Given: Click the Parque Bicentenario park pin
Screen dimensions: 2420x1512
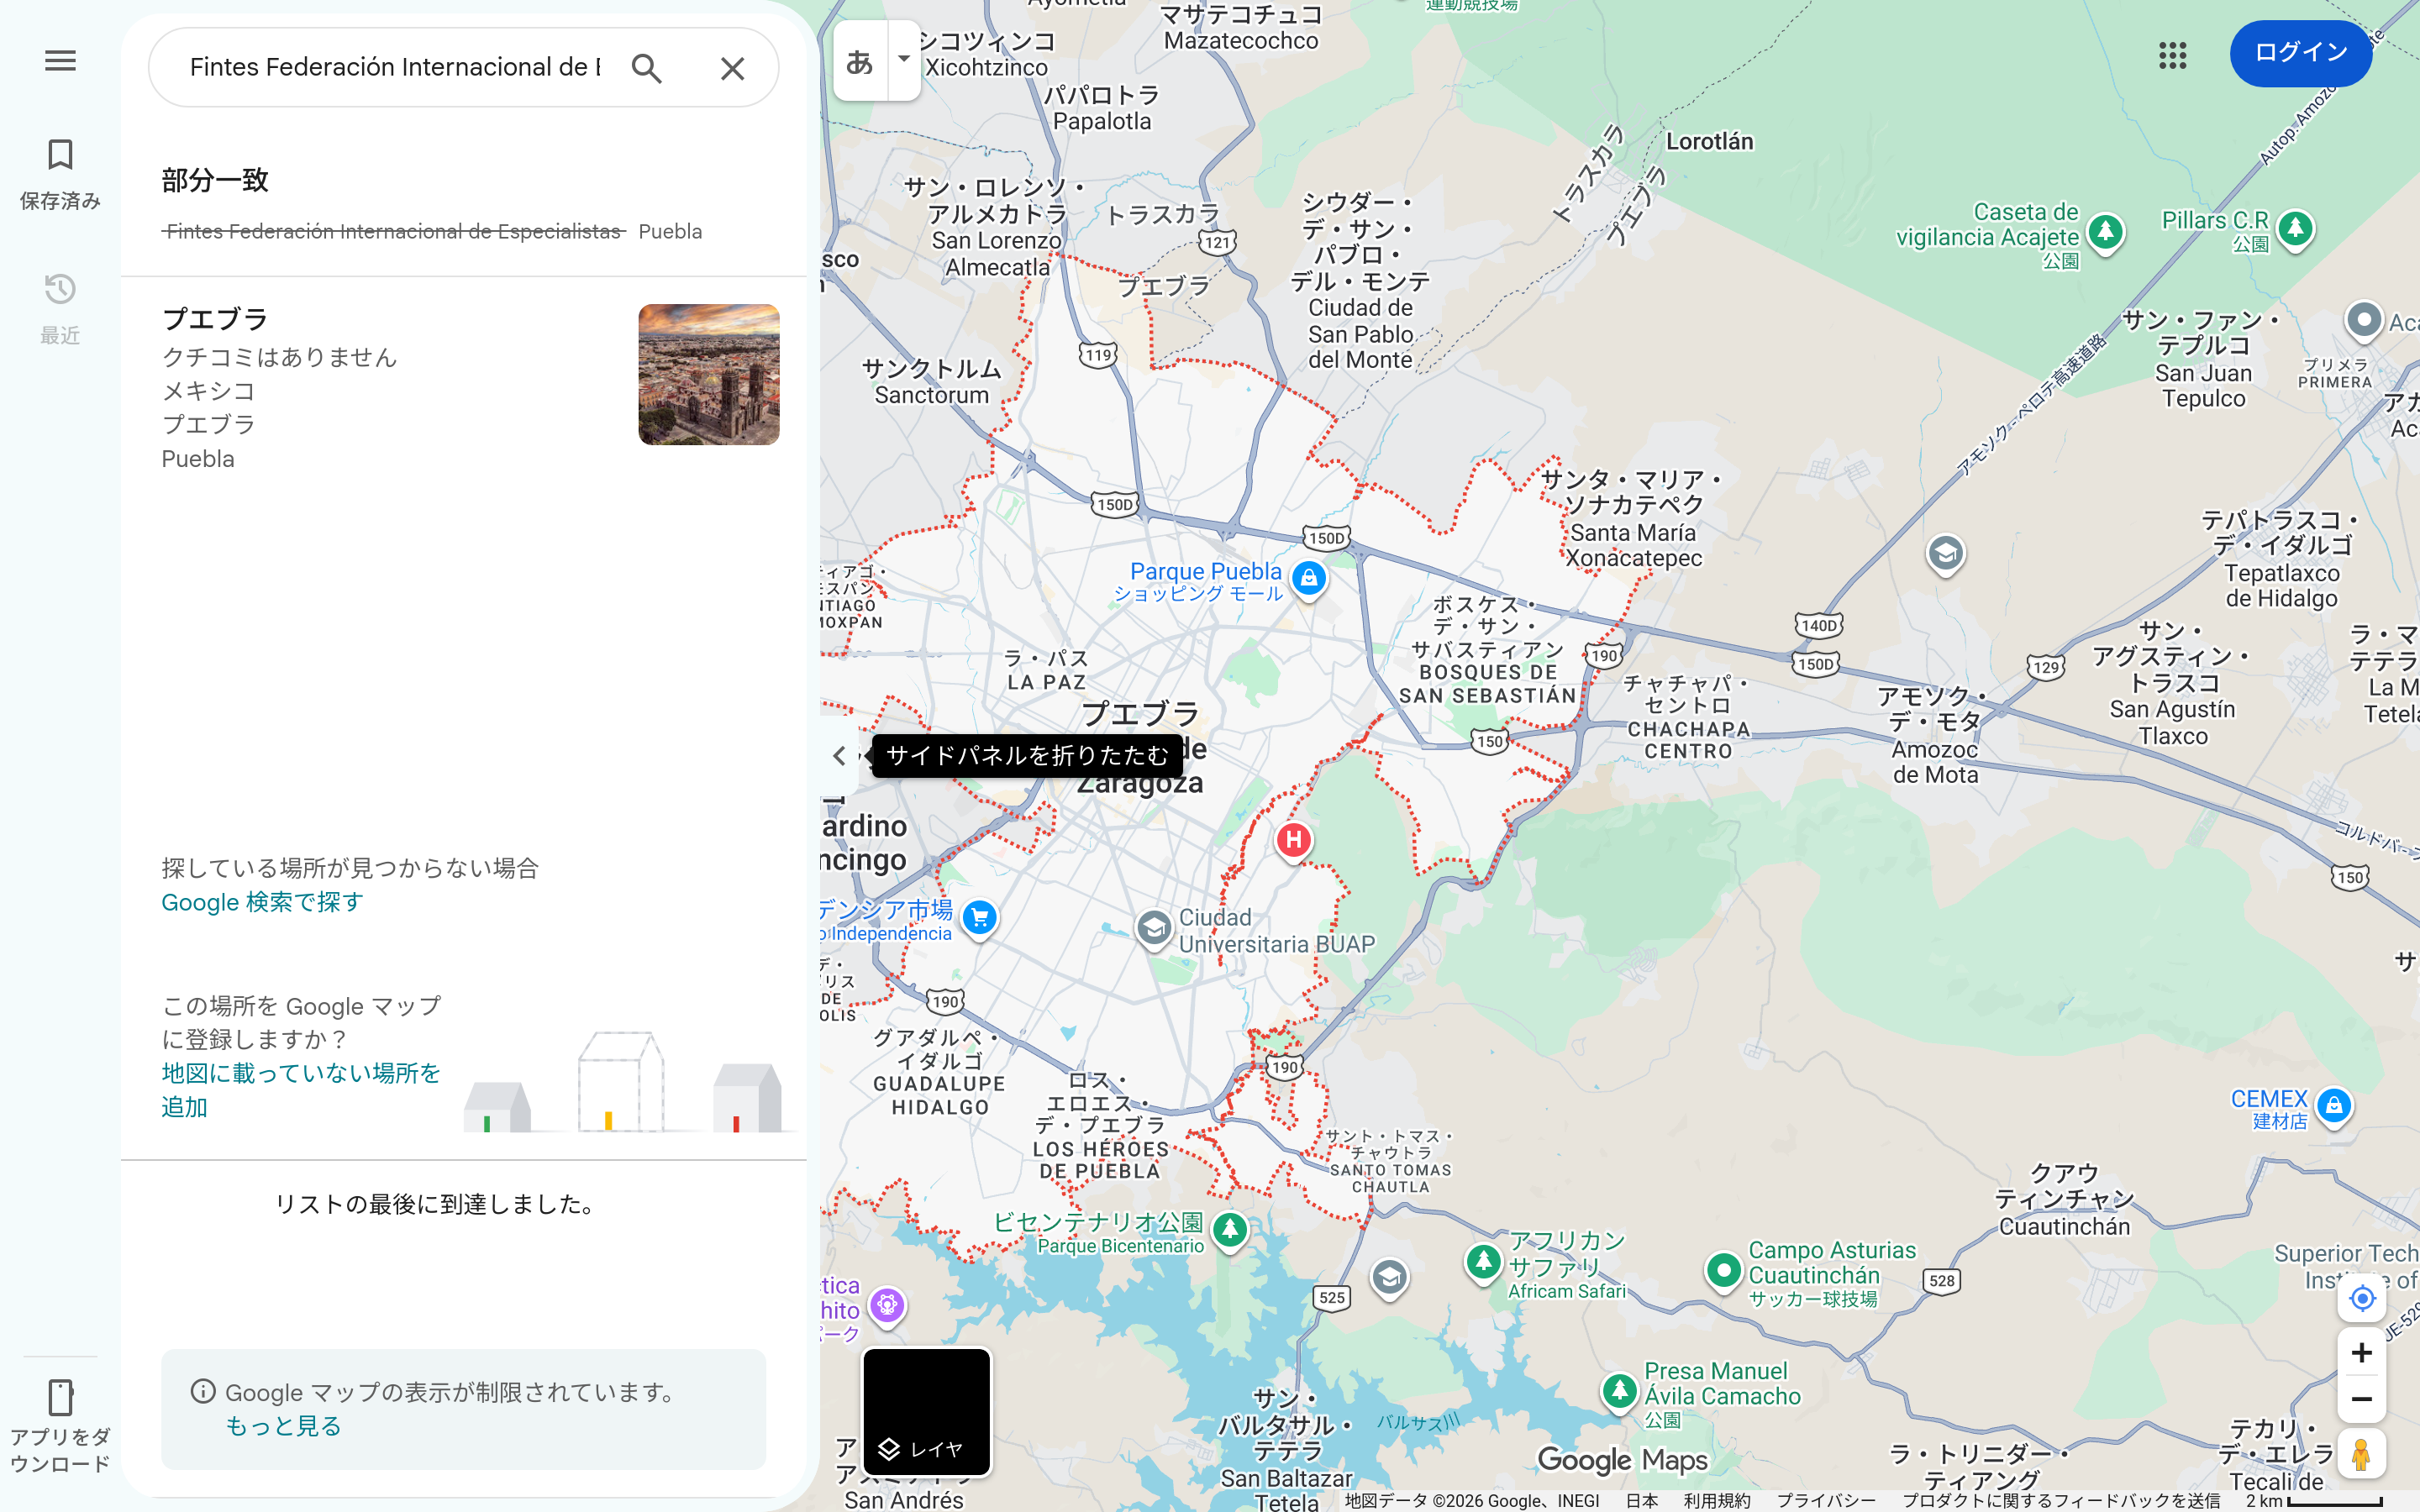Looking at the screenshot, I should click(1229, 1231).
